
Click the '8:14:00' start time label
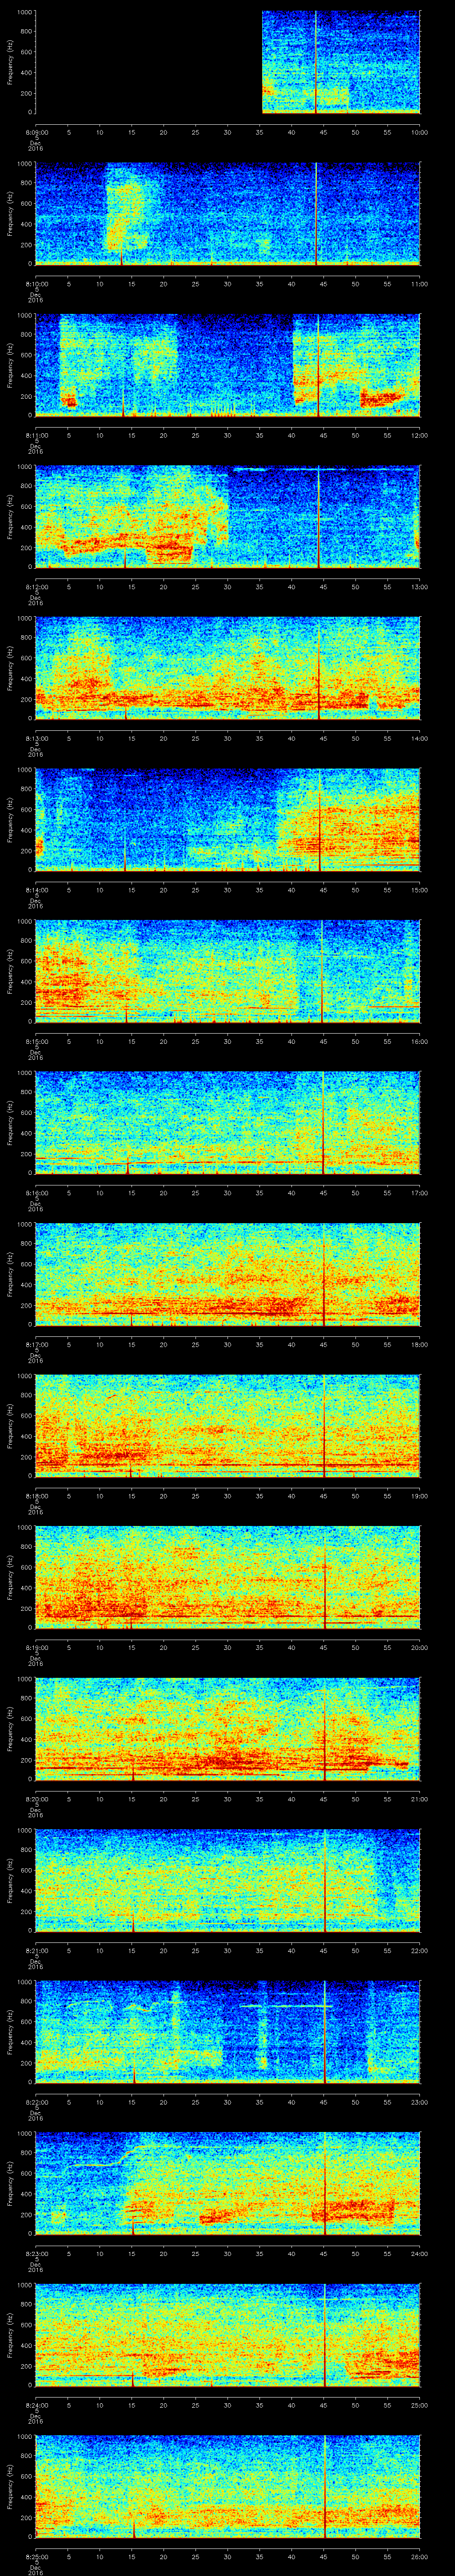[36, 890]
